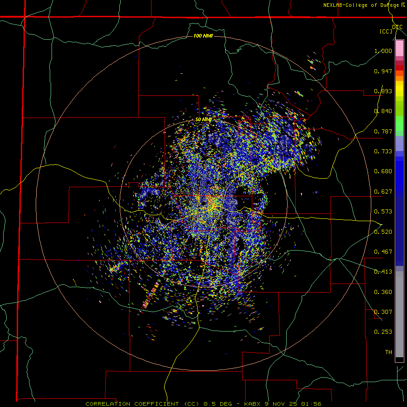
Task: Click the 0.467 color scale label
Action: (x=383, y=252)
